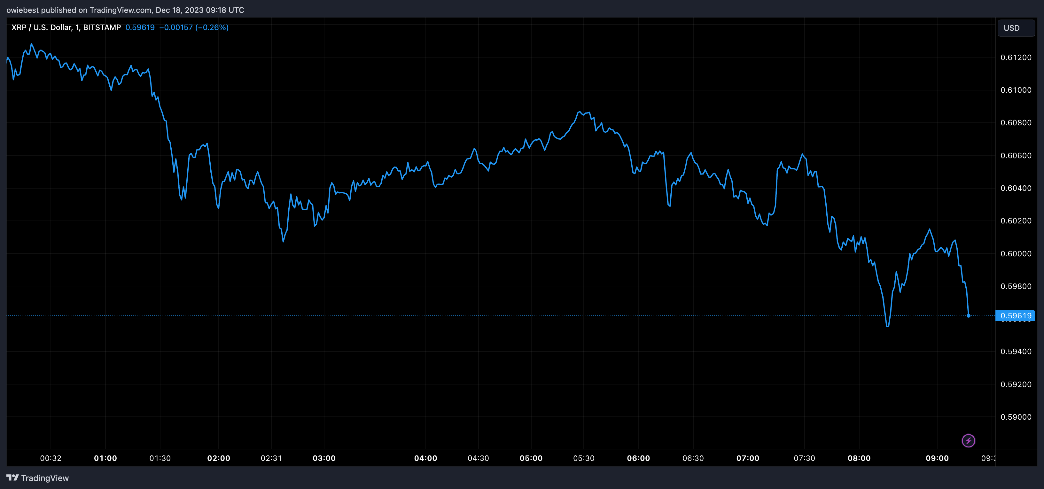Click the 02:31 time axis label
Viewport: 1044px width, 489px height.
click(271, 458)
